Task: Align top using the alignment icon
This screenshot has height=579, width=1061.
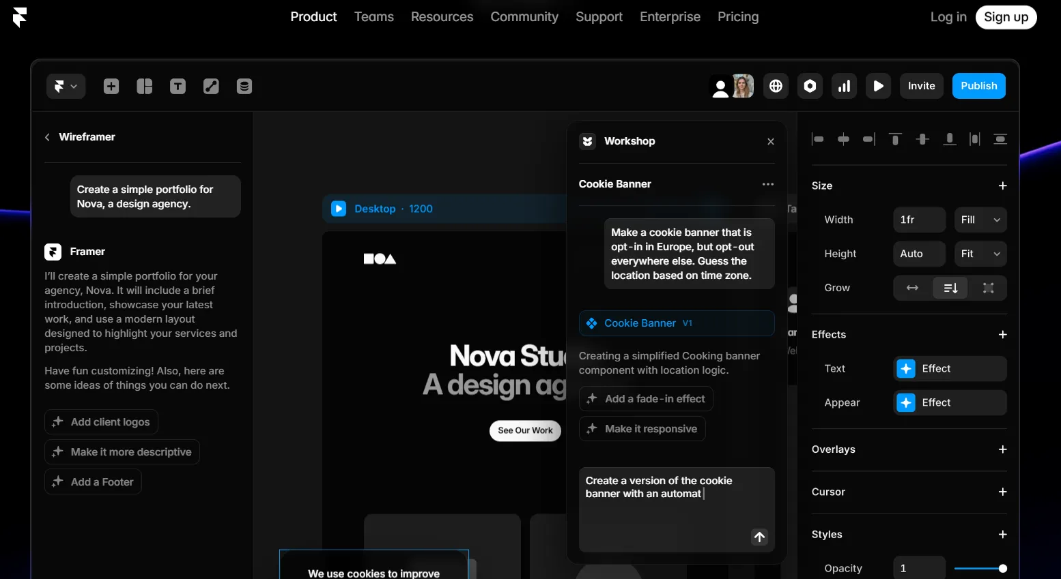Action: tap(895, 139)
